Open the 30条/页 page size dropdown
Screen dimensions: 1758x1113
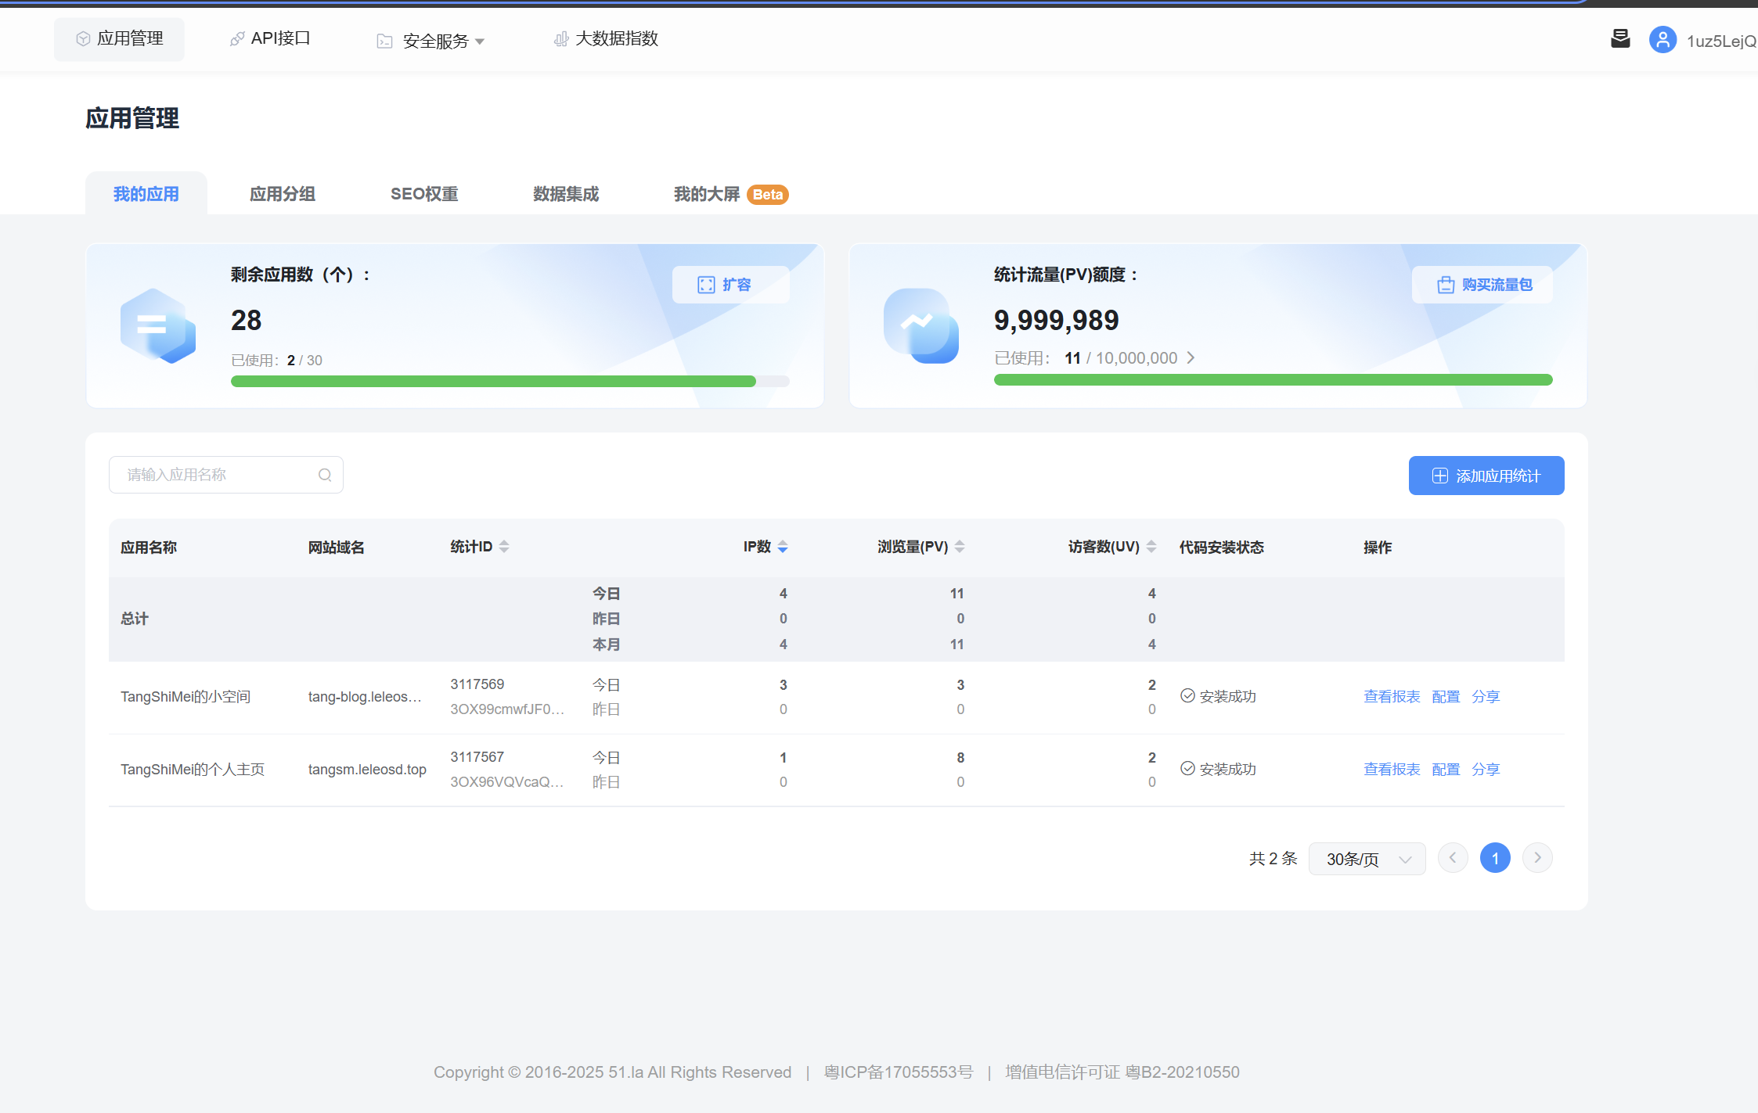coord(1367,859)
